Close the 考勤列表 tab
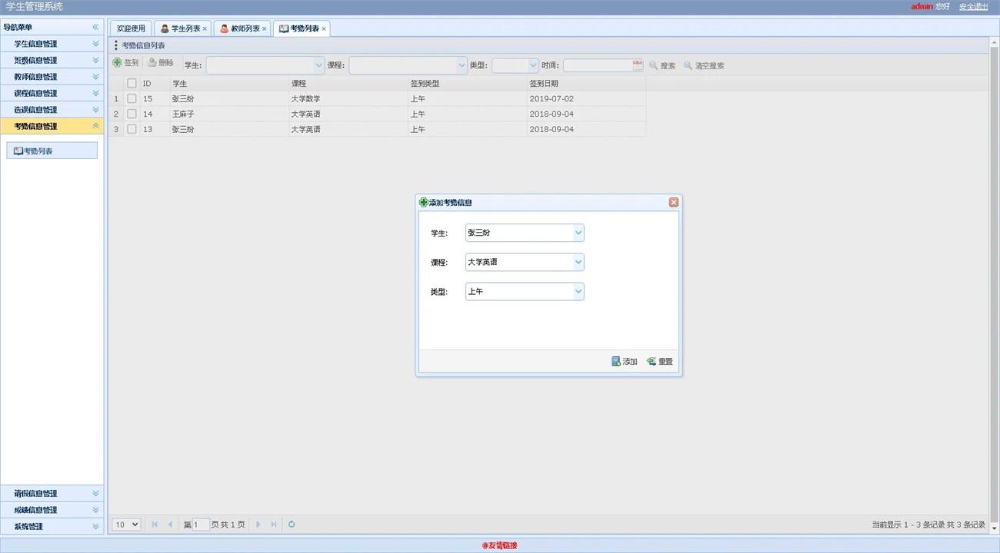 (324, 28)
